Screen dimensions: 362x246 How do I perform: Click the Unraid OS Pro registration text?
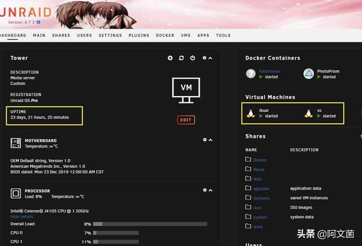point(24,101)
